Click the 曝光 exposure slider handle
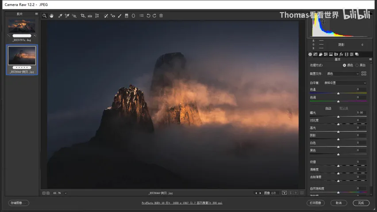The width and height of the screenshot is (377, 212). (339, 117)
